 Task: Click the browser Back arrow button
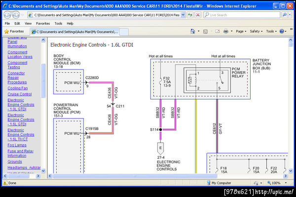(7, 15)
